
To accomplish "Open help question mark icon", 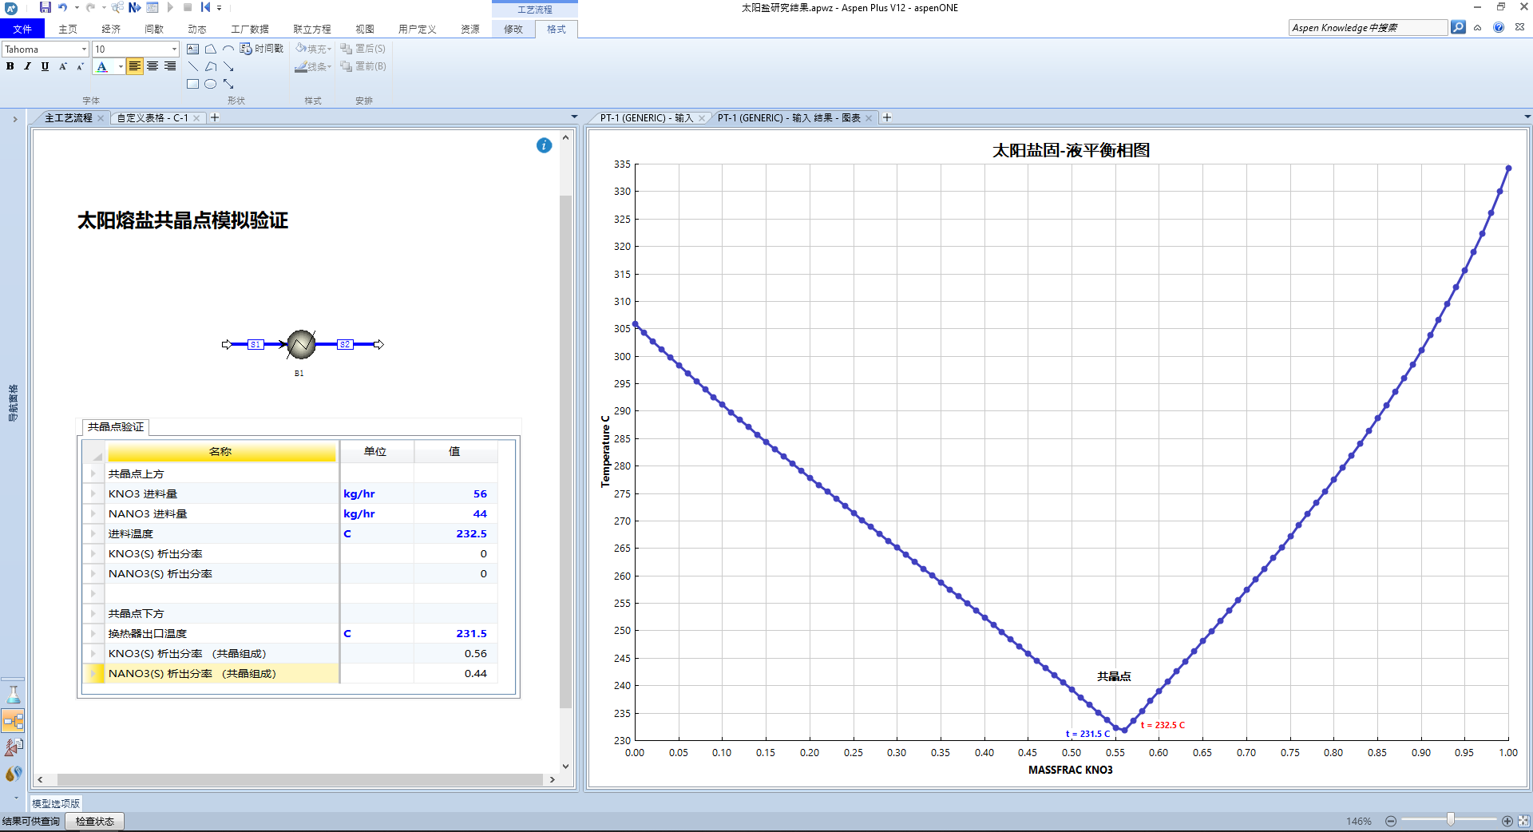I will click(x=1499, y=27).
